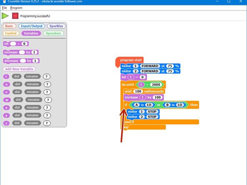Show value of variable v with ? icon
This screenshot has height=185, width=247.
pos(47,92)
